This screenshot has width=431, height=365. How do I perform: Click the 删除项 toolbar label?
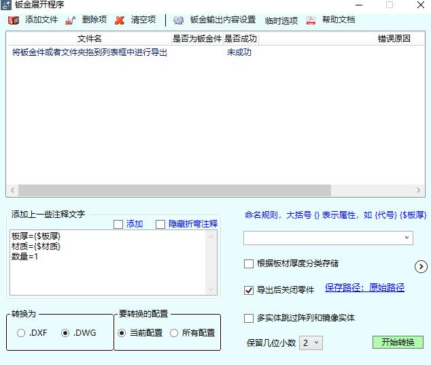[94, 20]
